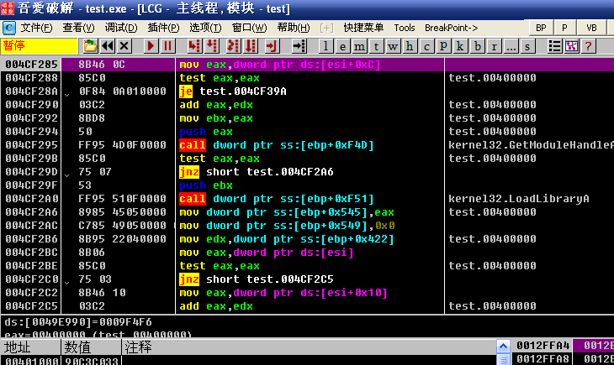Viewport: 614px width, 365px height.
Task: Open Run trace with '...' button
Action: pyautogui.click(x=511, y=46)
